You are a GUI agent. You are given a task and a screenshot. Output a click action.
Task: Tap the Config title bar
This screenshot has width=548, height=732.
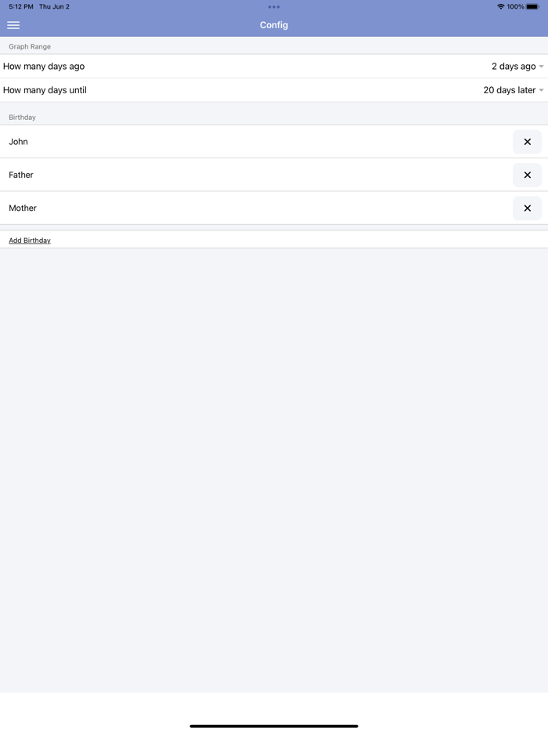[274, 24]
